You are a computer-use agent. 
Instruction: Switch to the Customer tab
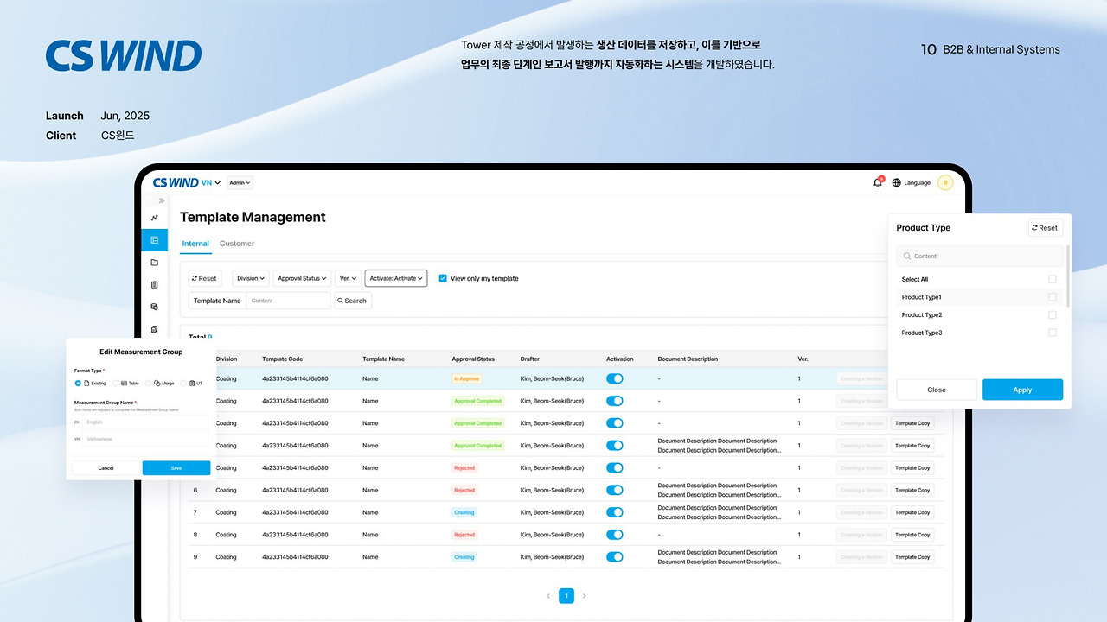(237, 243)
